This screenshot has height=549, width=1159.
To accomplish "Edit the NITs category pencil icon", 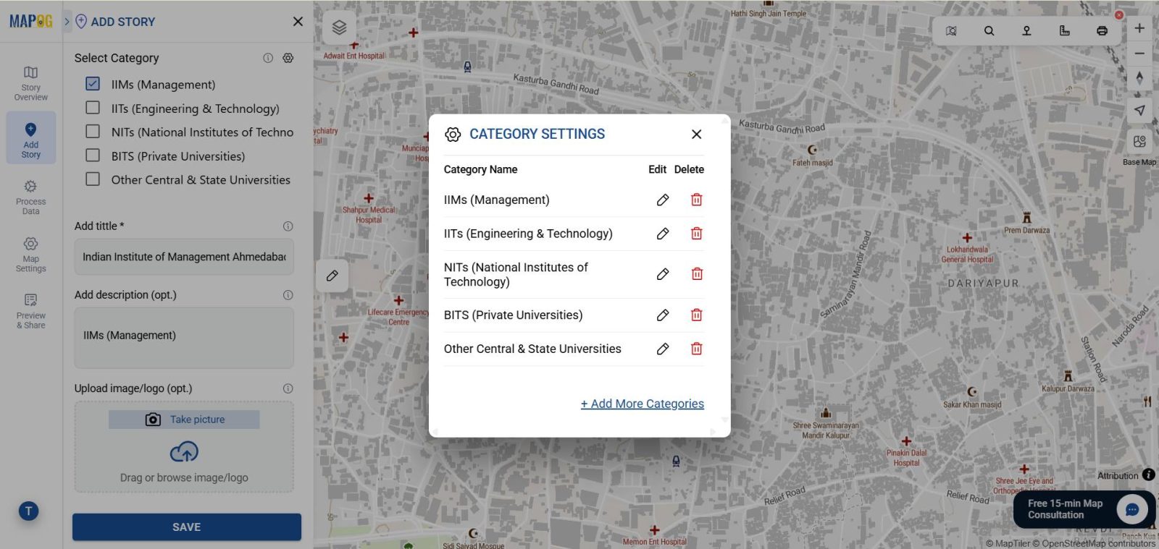I will [x=662, y=274].
